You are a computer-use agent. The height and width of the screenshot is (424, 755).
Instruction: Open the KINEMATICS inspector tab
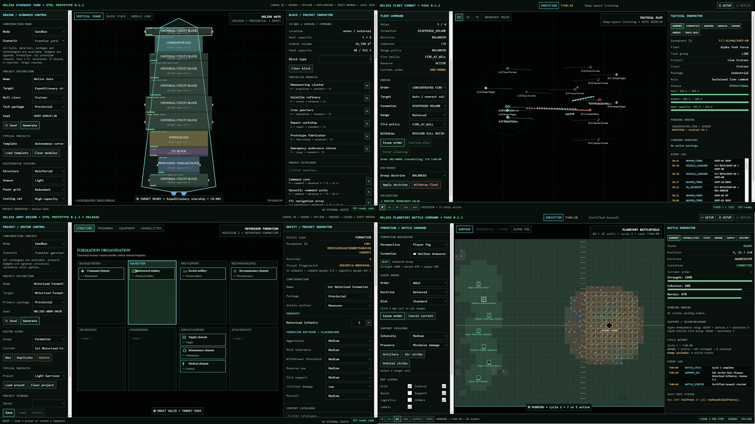693,26
